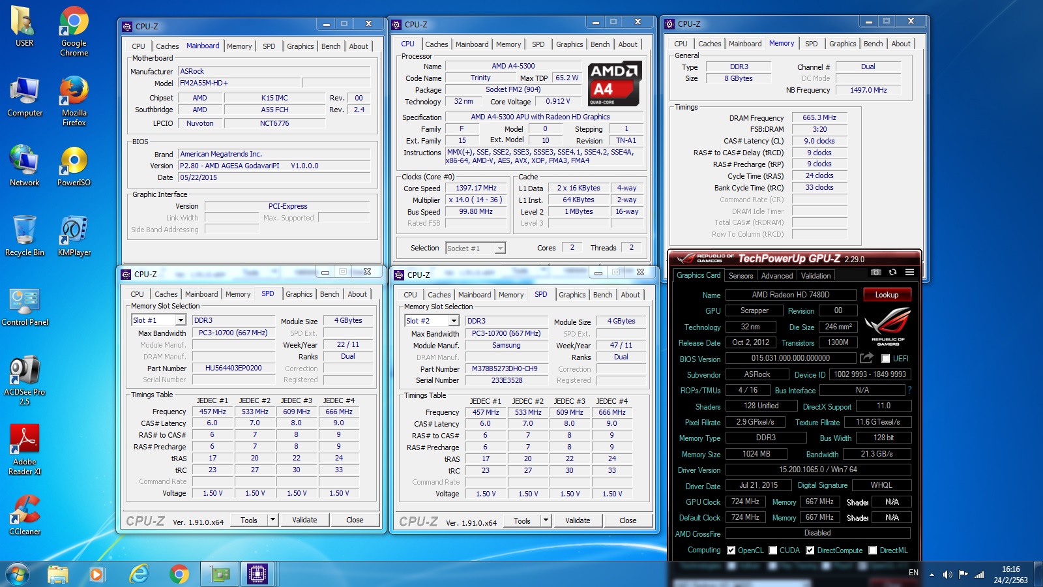Click the 665.3 MHz DRAM Frequency value

(x=819, y=117)
